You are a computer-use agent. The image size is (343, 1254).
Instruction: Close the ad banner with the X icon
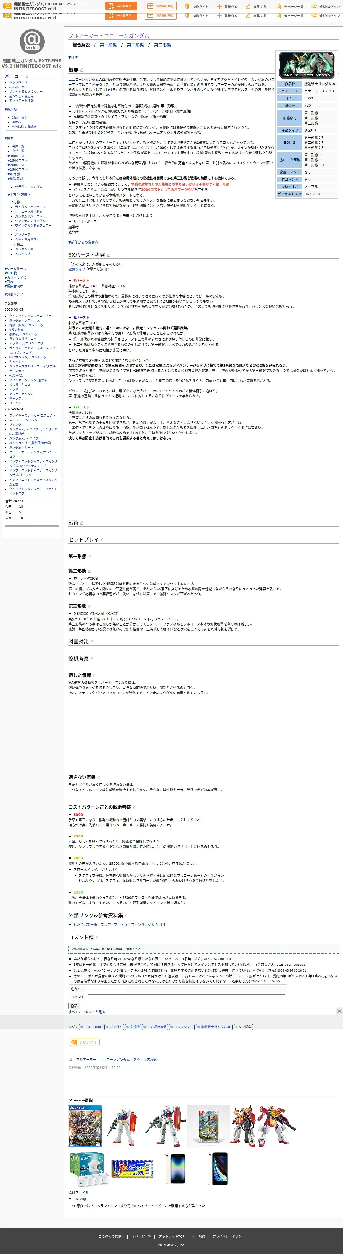point(339,1011)
